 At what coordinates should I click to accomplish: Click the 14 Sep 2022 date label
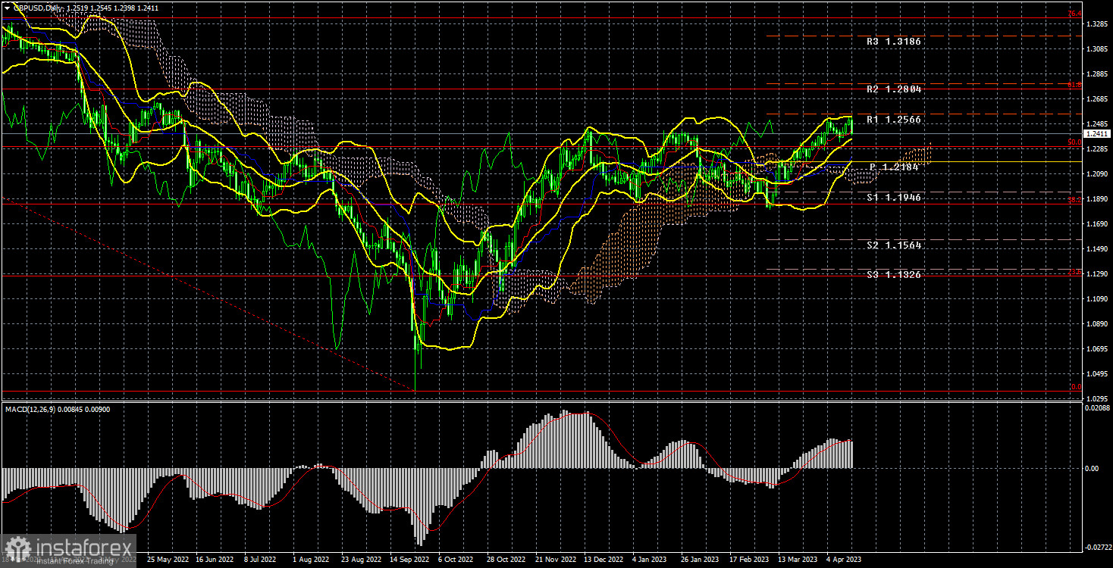(x=410, y=560)
